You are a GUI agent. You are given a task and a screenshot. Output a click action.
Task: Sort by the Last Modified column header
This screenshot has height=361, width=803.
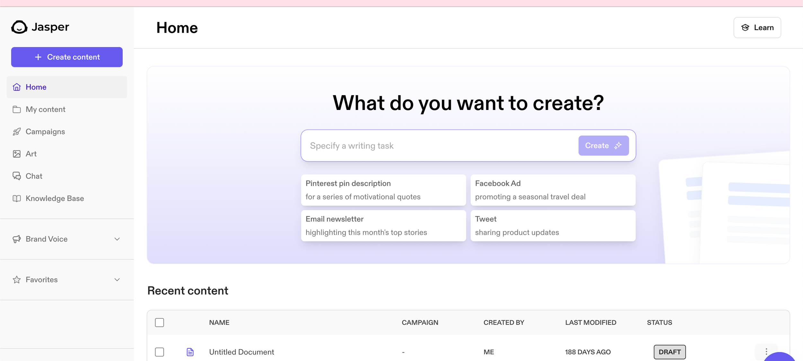click(590, 323)
